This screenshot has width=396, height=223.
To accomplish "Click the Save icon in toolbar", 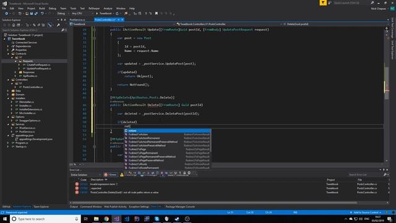I will [32, 14].
